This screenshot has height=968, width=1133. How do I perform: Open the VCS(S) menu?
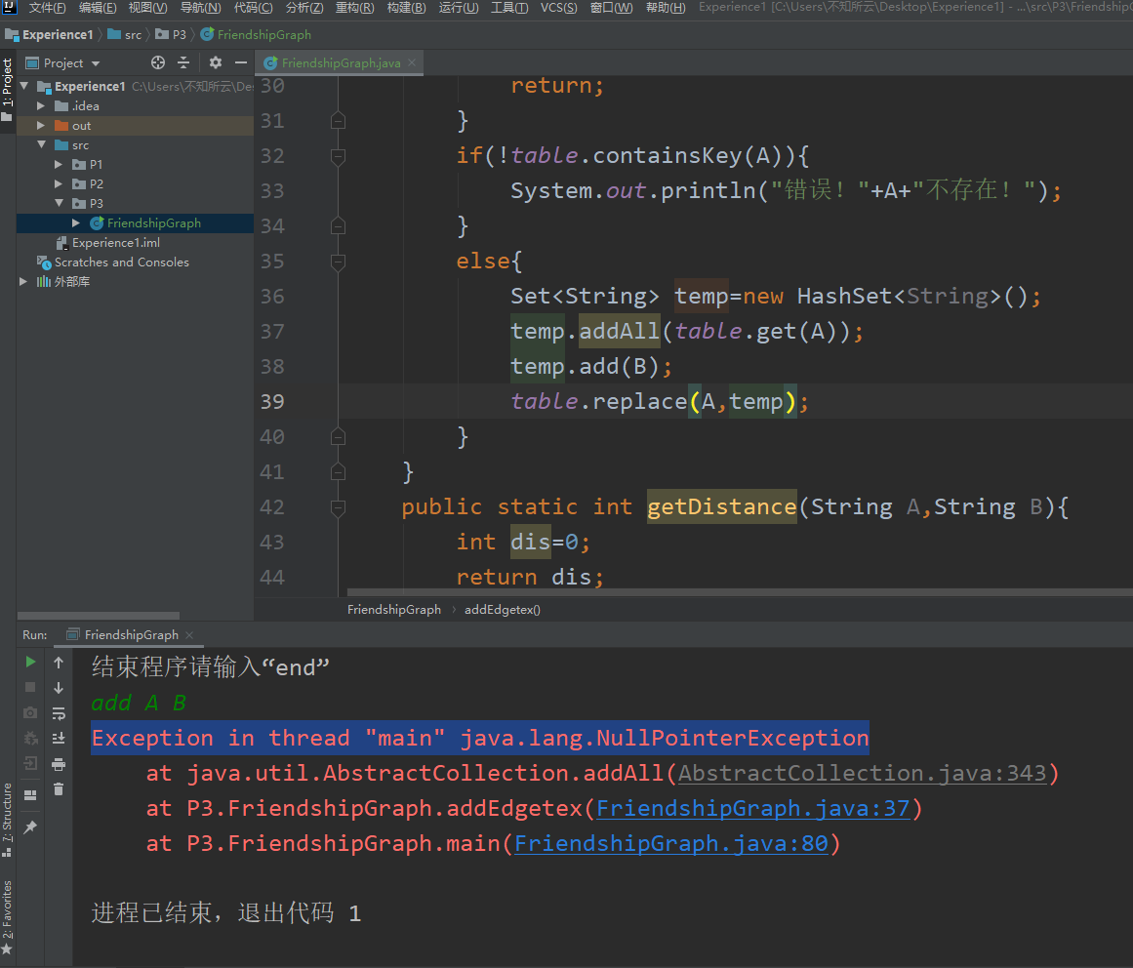pos(558,8)
